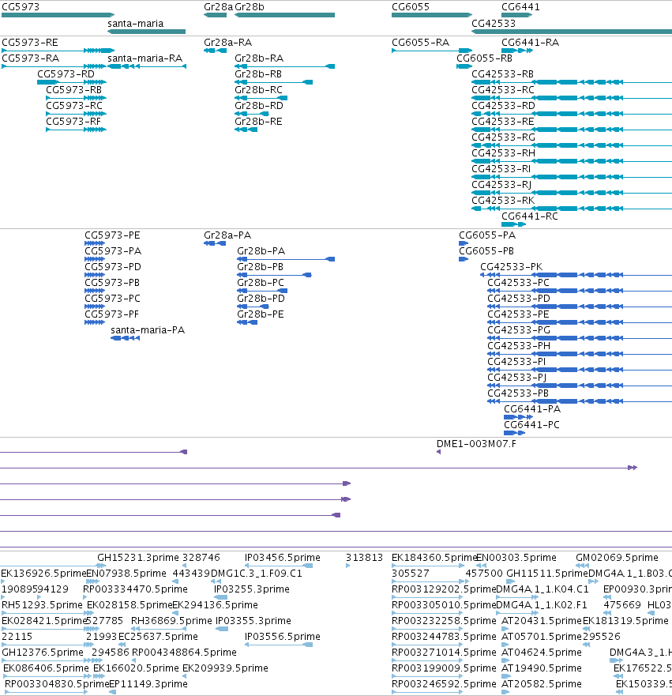The height and width of the screenshot is (696, 672).
Task: Select EST EK294136.5prime
Action: coord(175,613)
